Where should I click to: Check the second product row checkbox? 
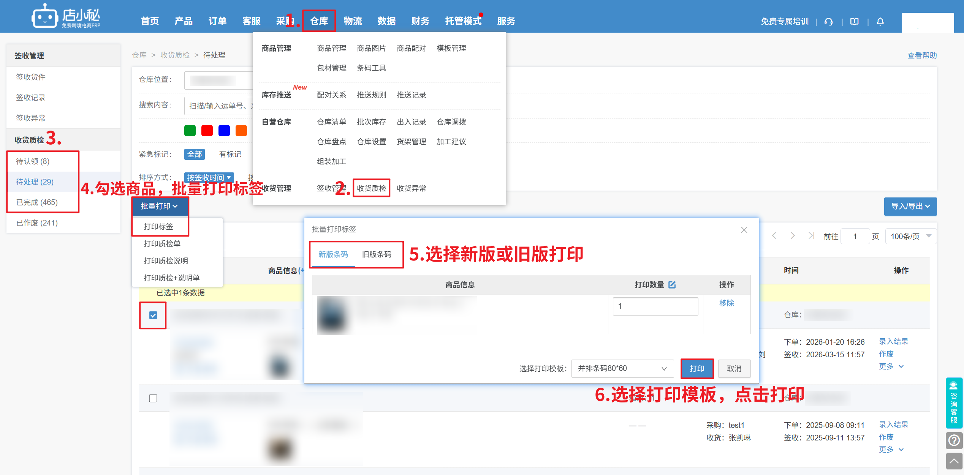[x=153, y=398]
